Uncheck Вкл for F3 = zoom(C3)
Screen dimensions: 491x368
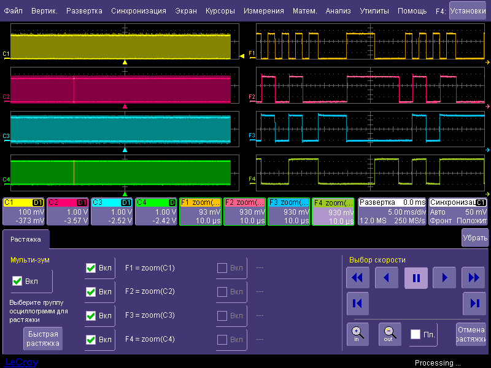coord(91,316)
